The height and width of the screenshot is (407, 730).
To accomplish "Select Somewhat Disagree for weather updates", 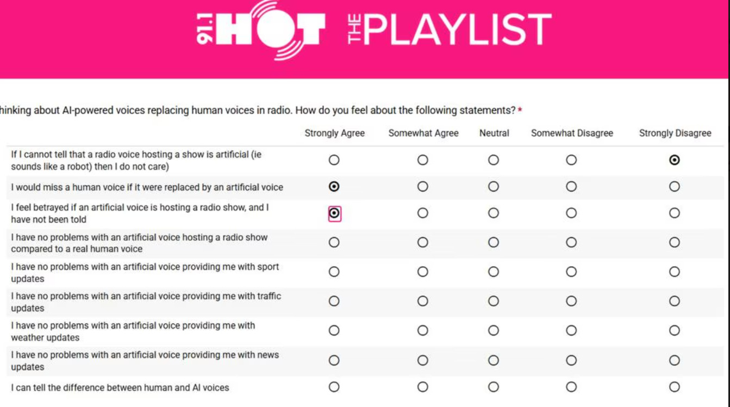I will (x=571, y=330).
